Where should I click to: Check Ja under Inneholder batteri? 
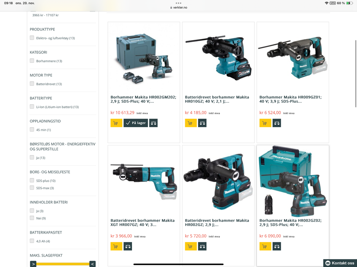tap(32, 211)
